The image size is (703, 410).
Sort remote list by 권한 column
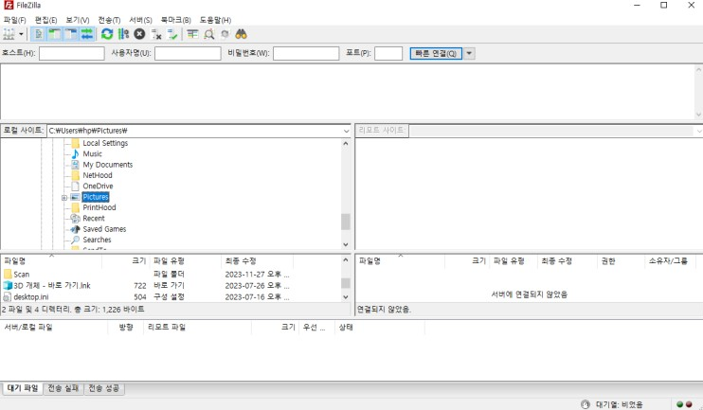pos(621,260)
